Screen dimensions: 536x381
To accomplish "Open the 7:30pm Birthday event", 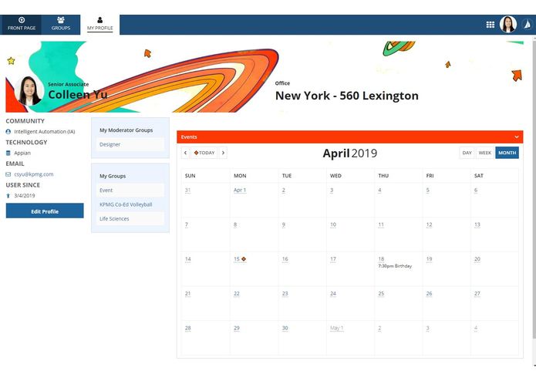I will 395,266.
